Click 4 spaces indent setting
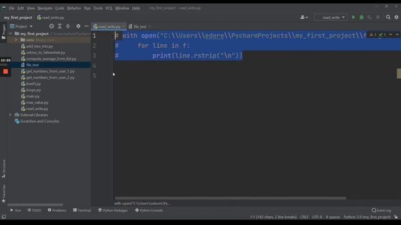Screen dimensions: 401x225 [333, 217]
